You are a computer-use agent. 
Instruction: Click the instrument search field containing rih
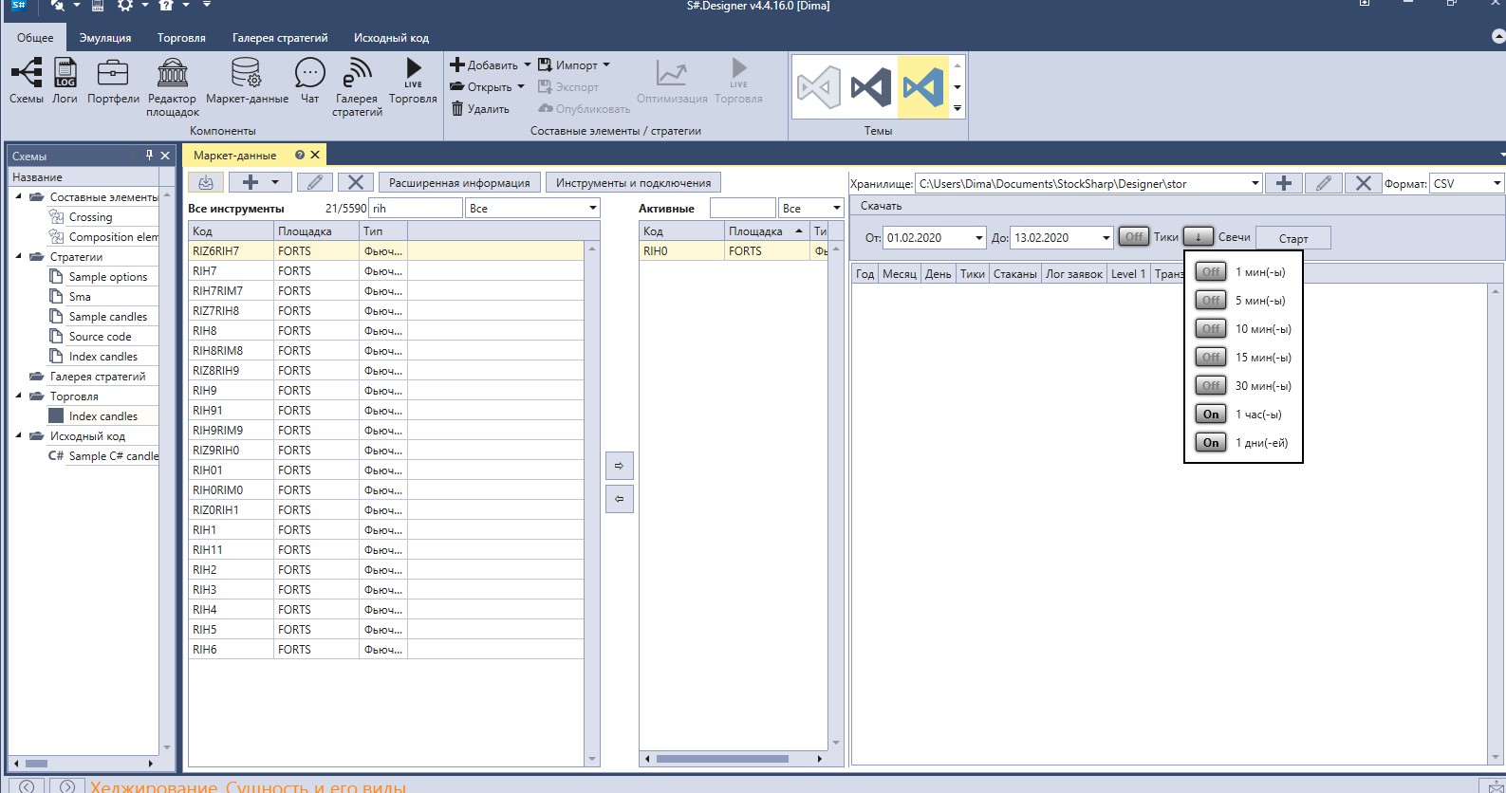click(416, 209)
